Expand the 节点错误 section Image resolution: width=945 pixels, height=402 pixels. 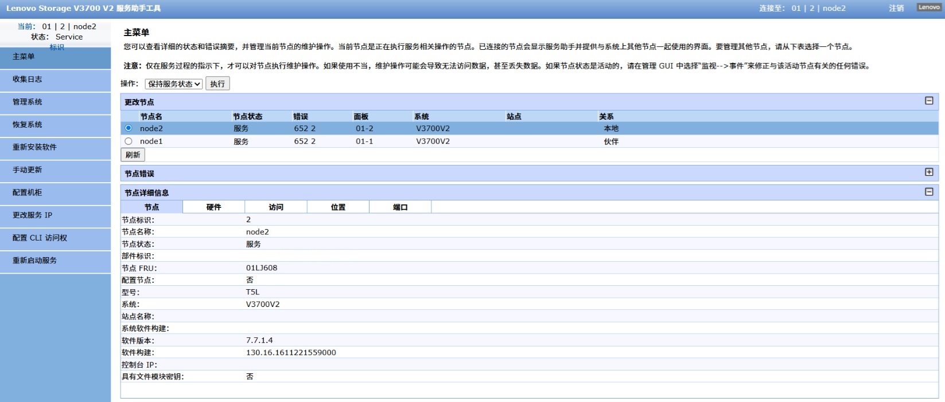pos(929,172)
